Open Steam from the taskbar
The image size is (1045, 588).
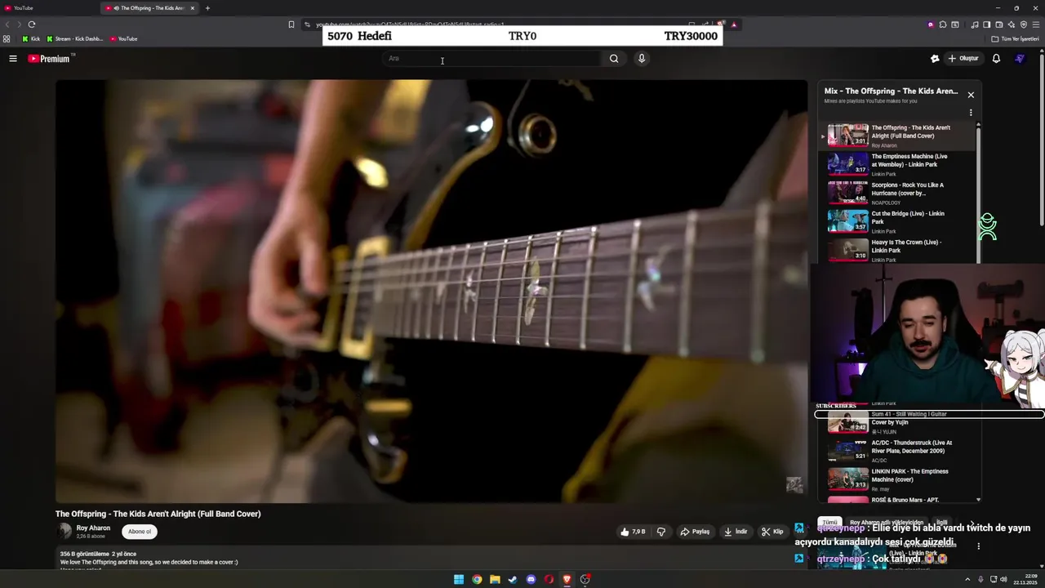[513, 579]
